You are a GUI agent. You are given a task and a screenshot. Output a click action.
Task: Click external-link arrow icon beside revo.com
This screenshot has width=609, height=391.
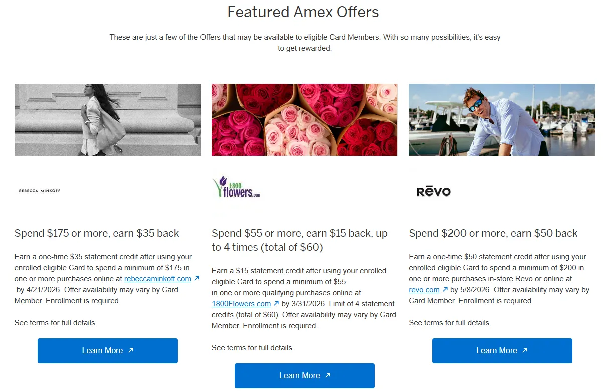pos(445,289)
